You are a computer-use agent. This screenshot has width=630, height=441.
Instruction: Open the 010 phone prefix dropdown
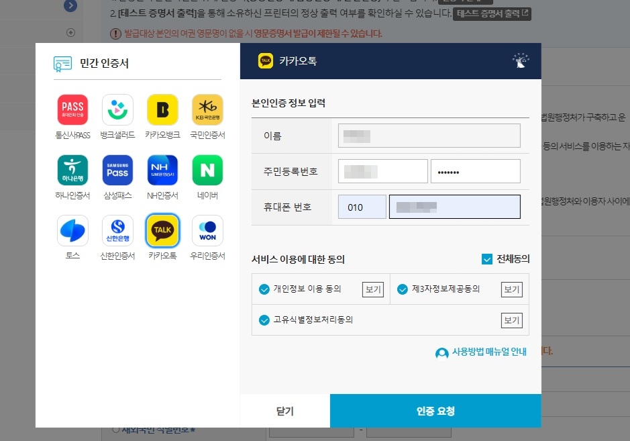pos(362,207)
